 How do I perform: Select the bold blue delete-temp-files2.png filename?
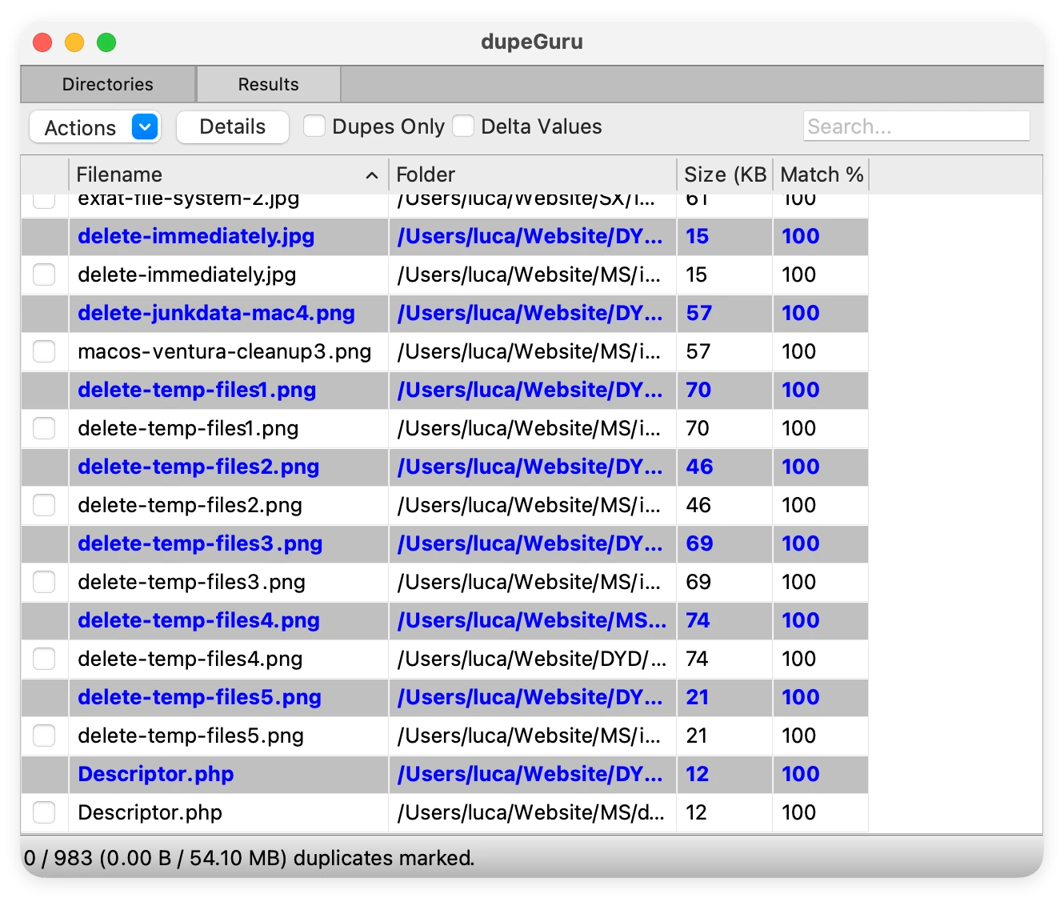pyautogui.click(x=198, y=467)
